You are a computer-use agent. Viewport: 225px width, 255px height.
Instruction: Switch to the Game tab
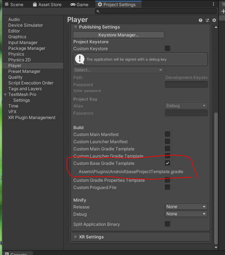79,5
